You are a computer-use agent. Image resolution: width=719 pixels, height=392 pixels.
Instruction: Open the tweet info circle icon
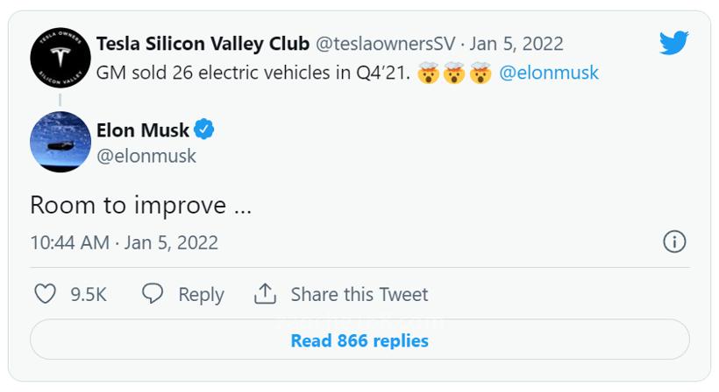click(673, 241)
